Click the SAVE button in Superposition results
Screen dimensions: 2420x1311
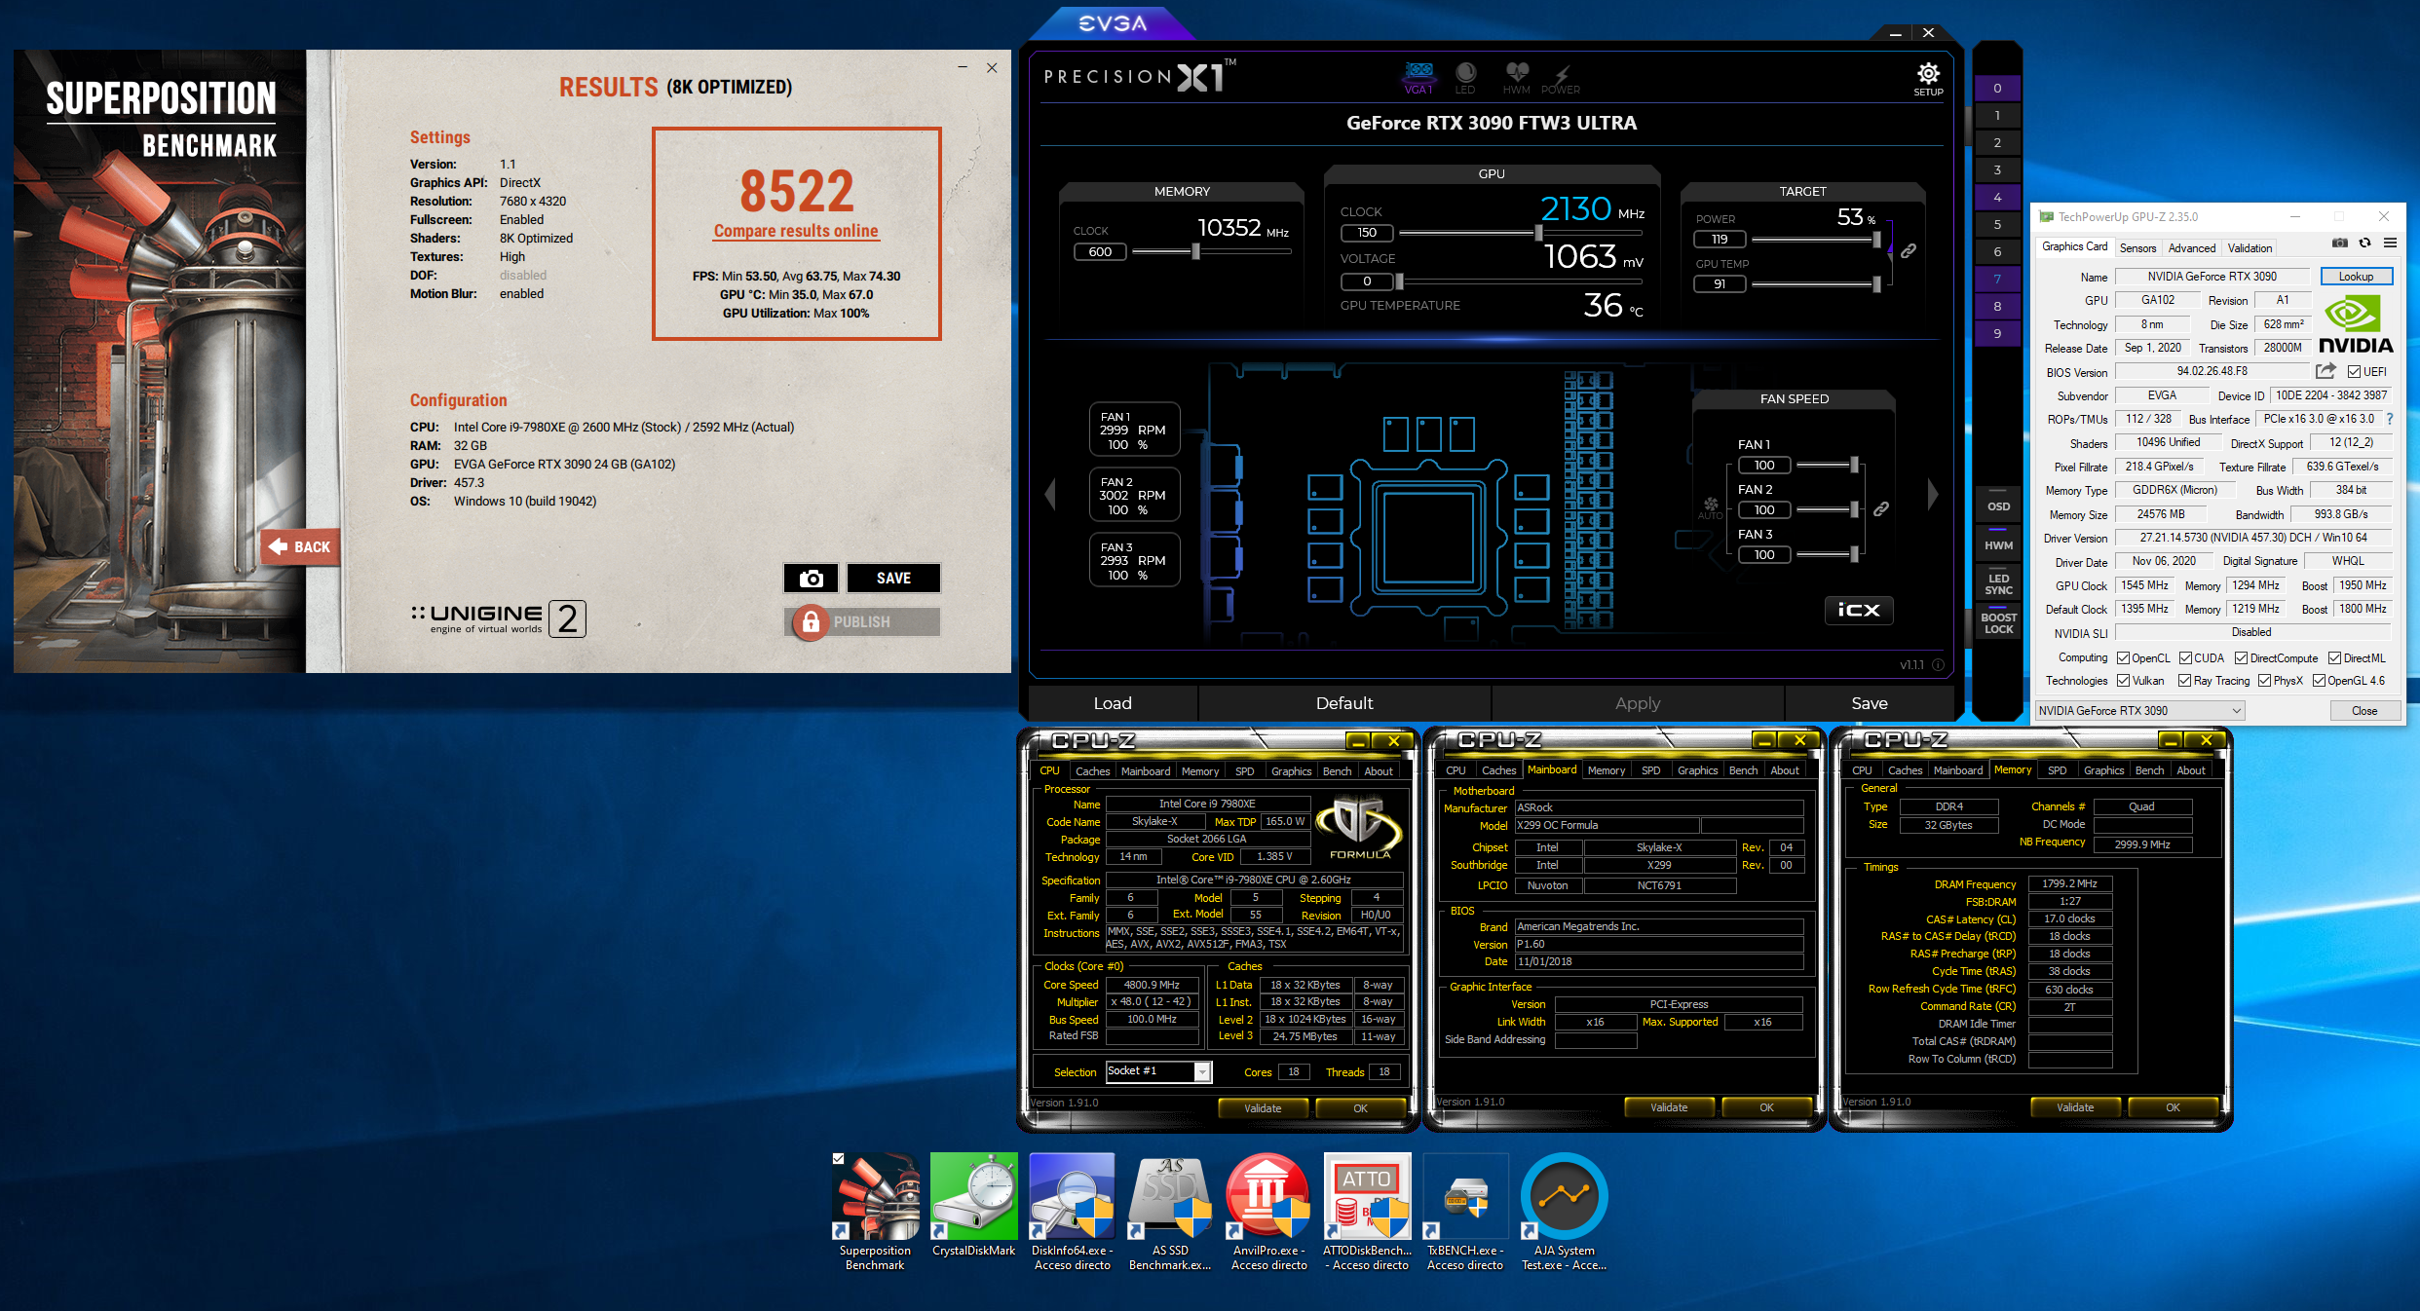click(x=893, y=579)
